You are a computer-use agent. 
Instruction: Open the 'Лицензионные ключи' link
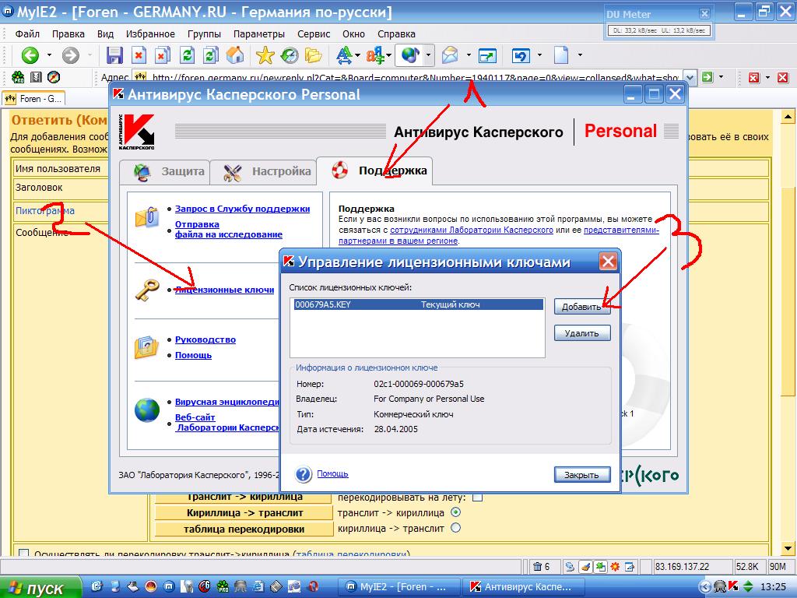(x=225, y=290)
